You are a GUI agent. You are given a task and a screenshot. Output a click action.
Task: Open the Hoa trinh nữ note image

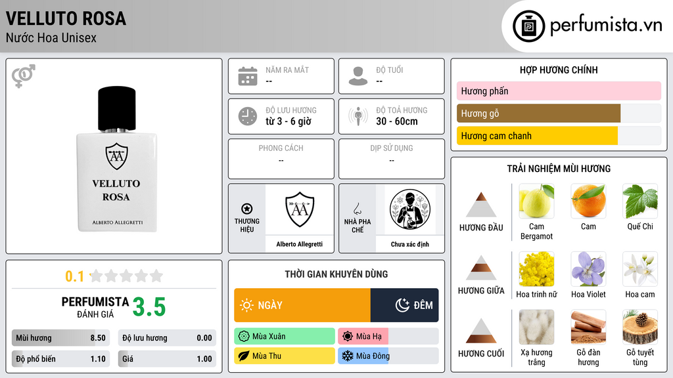coord(536,269)
